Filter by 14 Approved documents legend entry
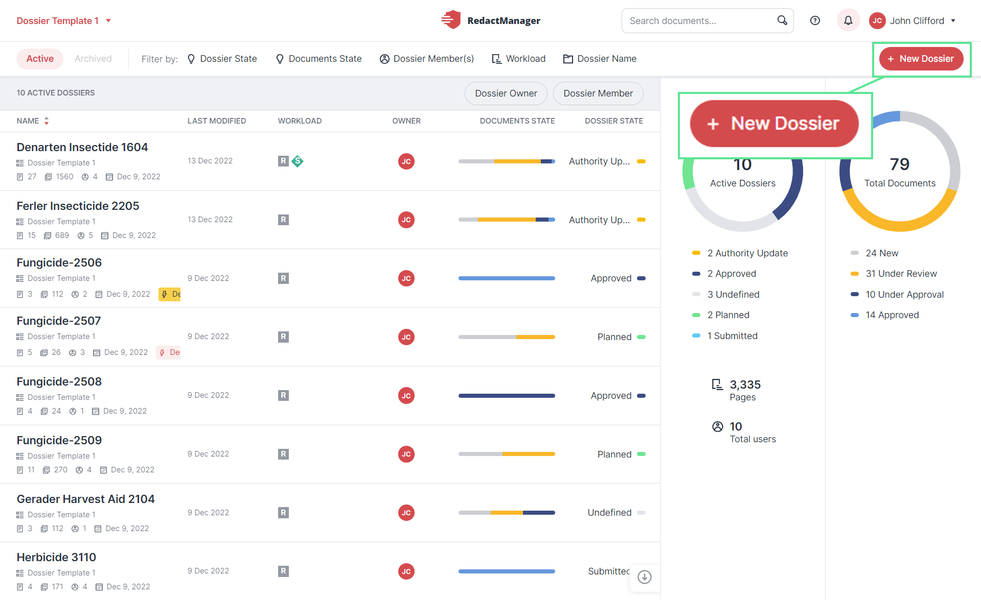 tap(885, 315)
